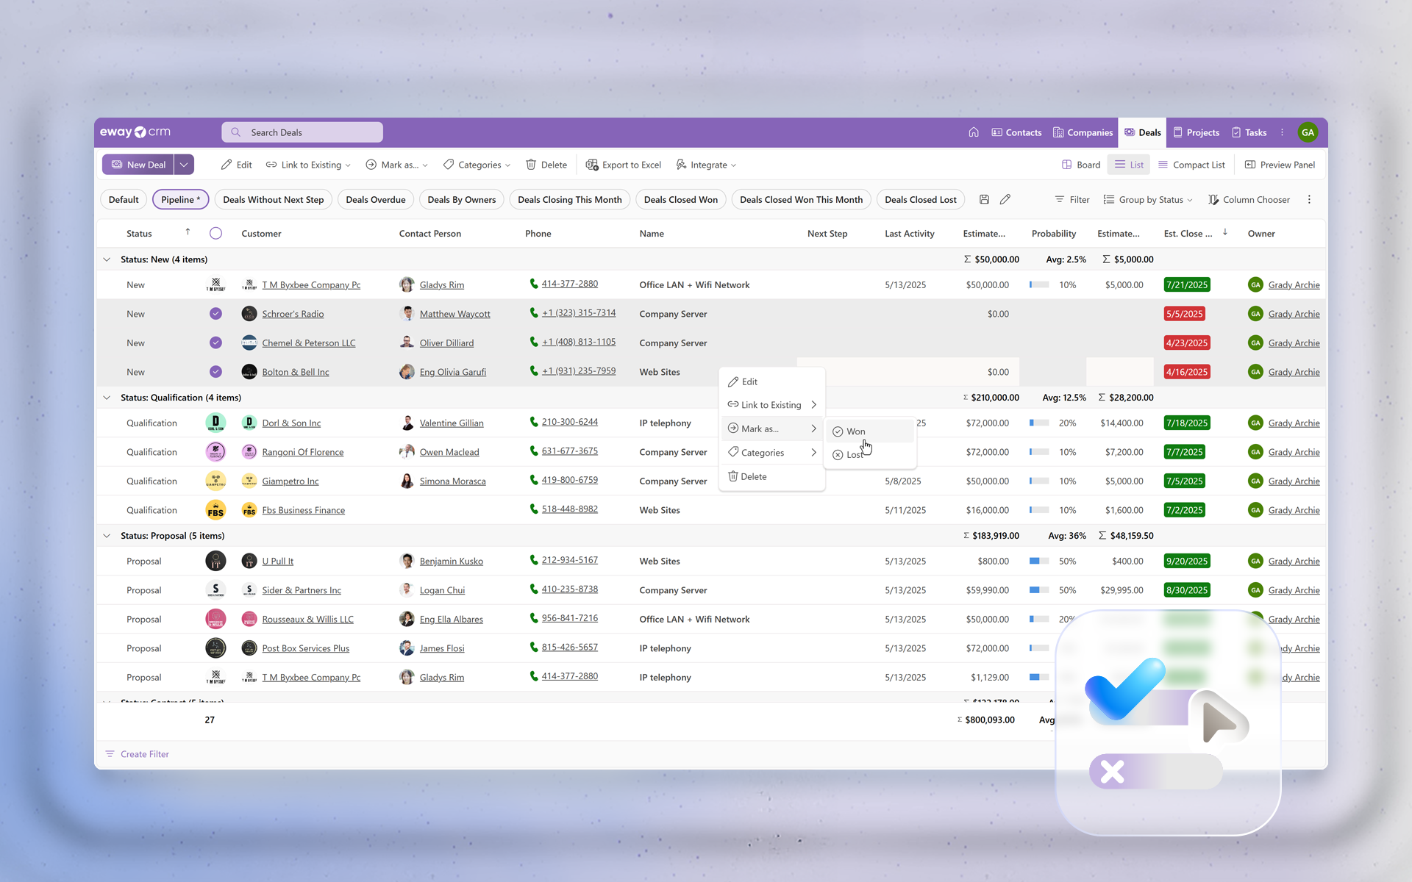Go to the Home icon

coord(974,132)
